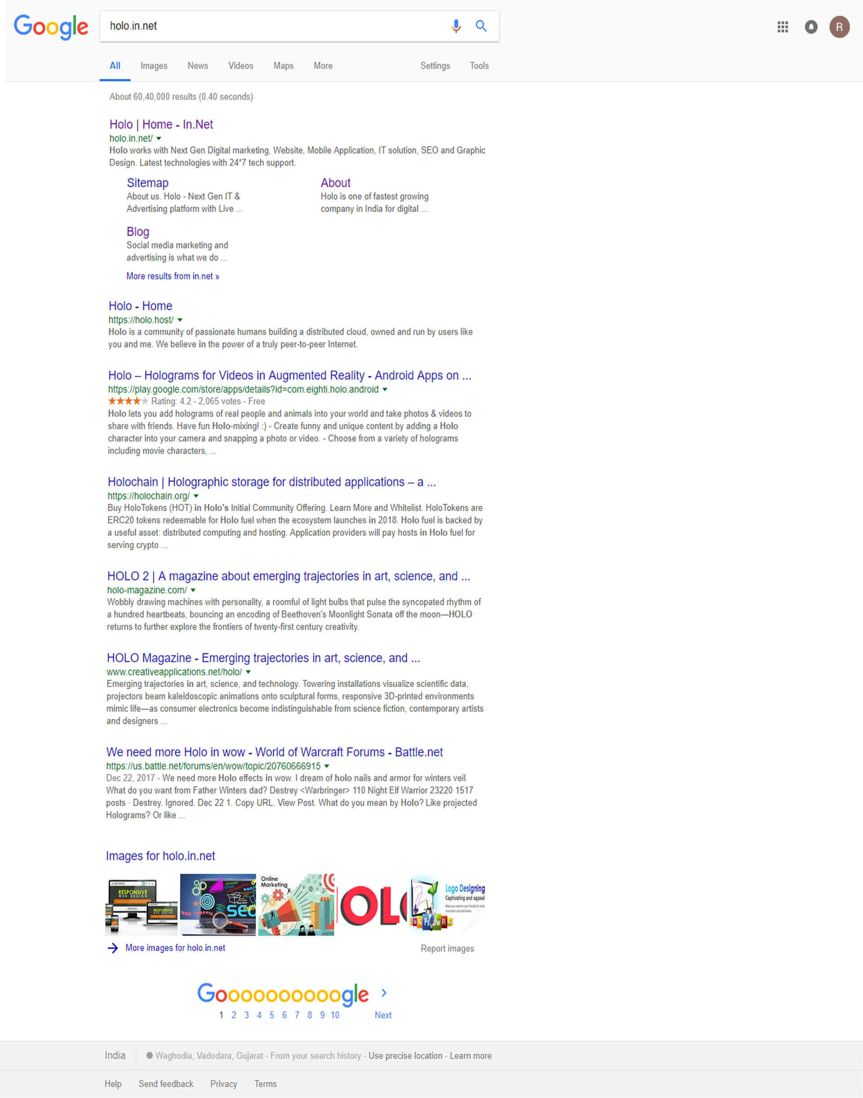The image size is (863, 1098).
Task: Expand dropdown arrow beside play.google.com URL
Action: coord(385,389)
